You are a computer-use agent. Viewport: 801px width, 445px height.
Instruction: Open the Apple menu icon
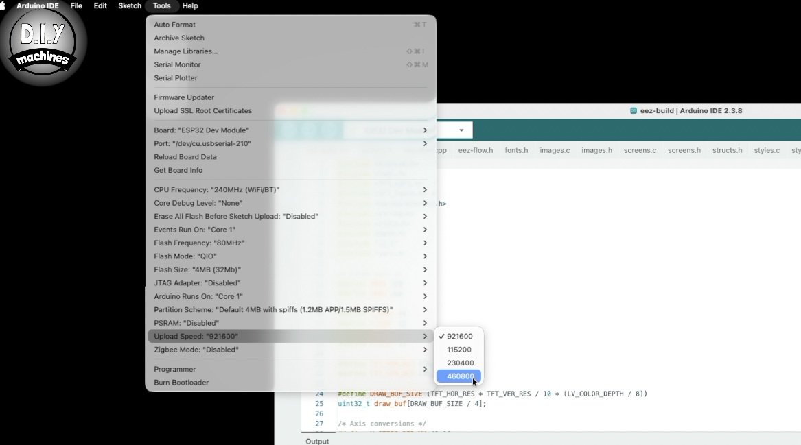point(2,5)
